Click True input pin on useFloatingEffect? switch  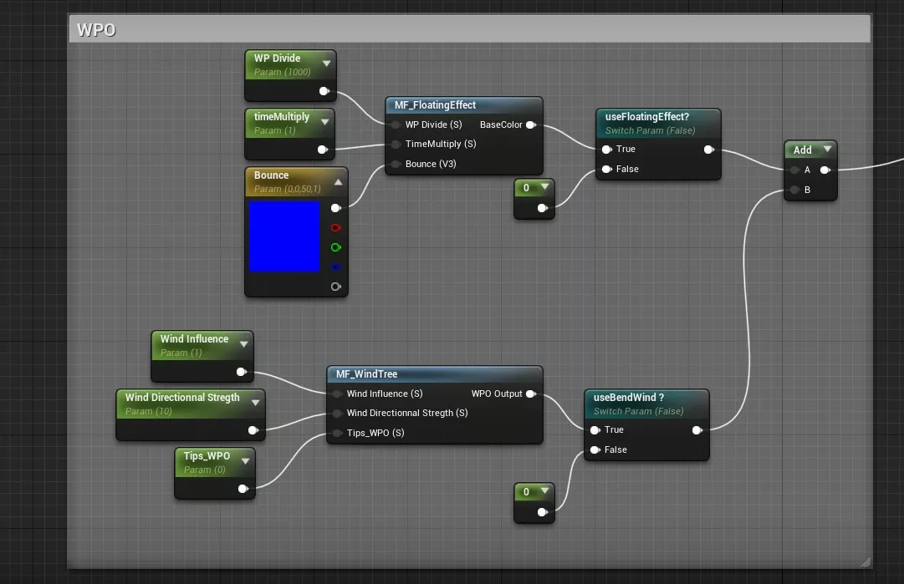click(x=606, y=150)
